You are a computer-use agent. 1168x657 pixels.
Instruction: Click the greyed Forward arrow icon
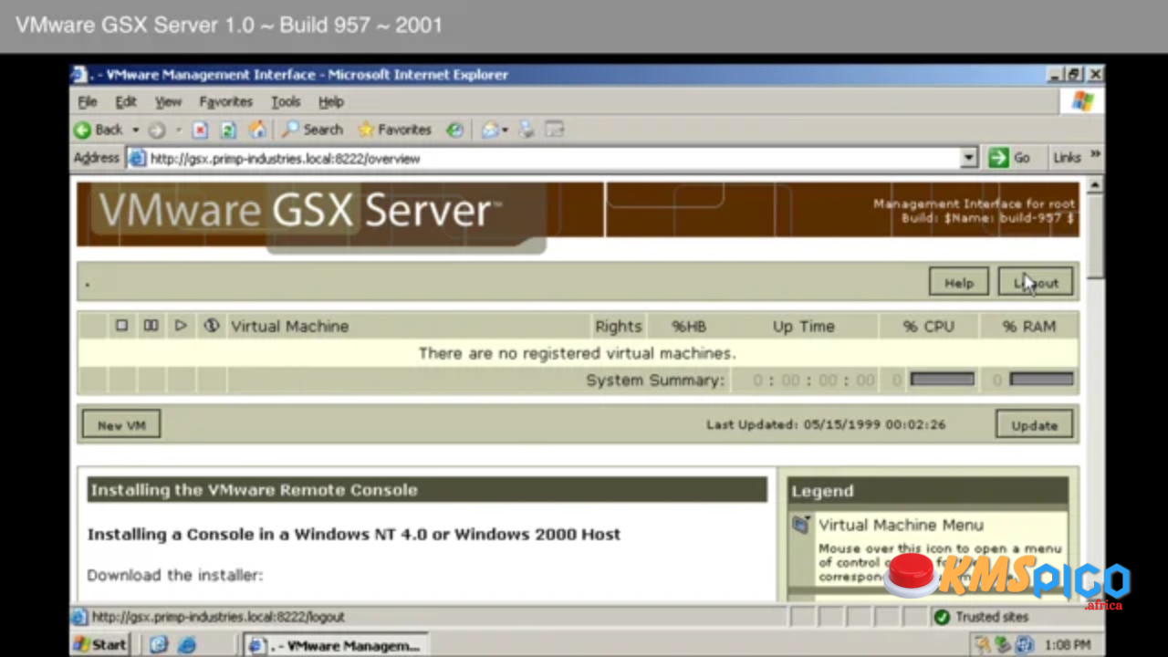(x=157, y=130)
